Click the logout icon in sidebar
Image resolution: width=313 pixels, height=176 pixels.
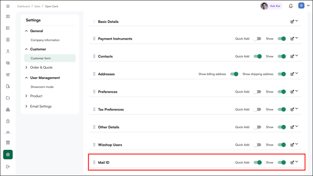tap(8, 167)
